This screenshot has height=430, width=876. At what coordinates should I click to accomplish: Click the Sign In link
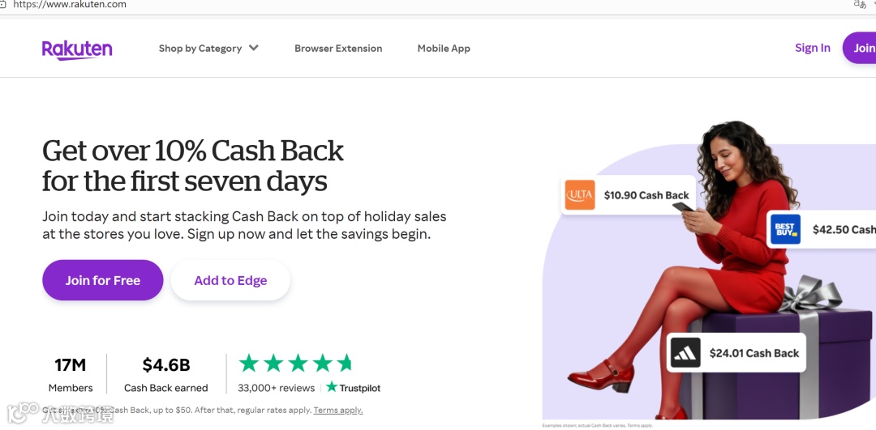[x=812, y=48]
